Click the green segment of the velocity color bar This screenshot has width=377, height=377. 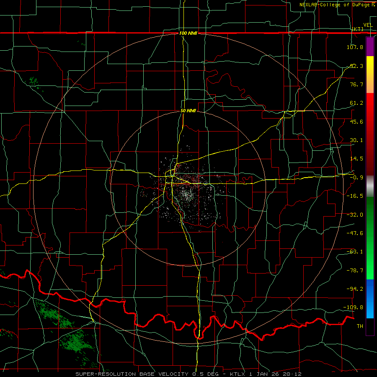[370, 238]
